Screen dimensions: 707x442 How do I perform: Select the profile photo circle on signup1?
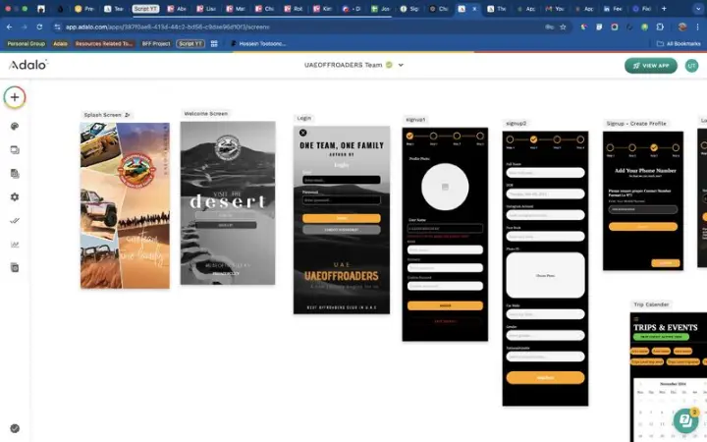click(x=445, y=187)
